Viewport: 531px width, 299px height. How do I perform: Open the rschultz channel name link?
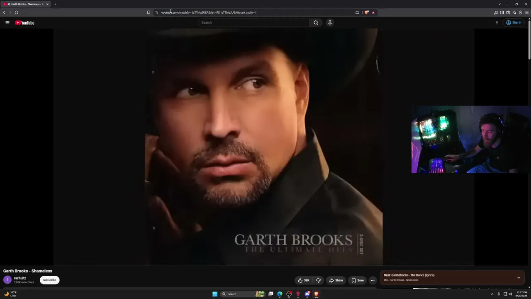[20, 278]
